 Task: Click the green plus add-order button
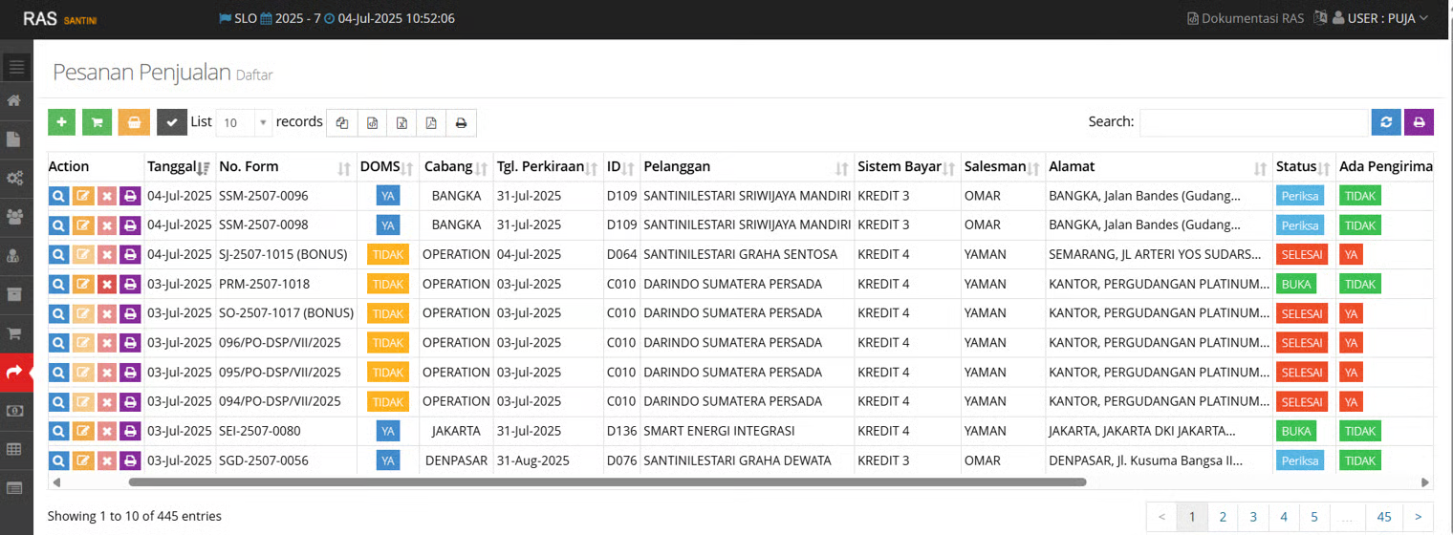[x=61, y=122]
